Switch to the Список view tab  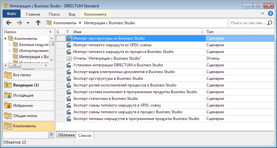85,135
